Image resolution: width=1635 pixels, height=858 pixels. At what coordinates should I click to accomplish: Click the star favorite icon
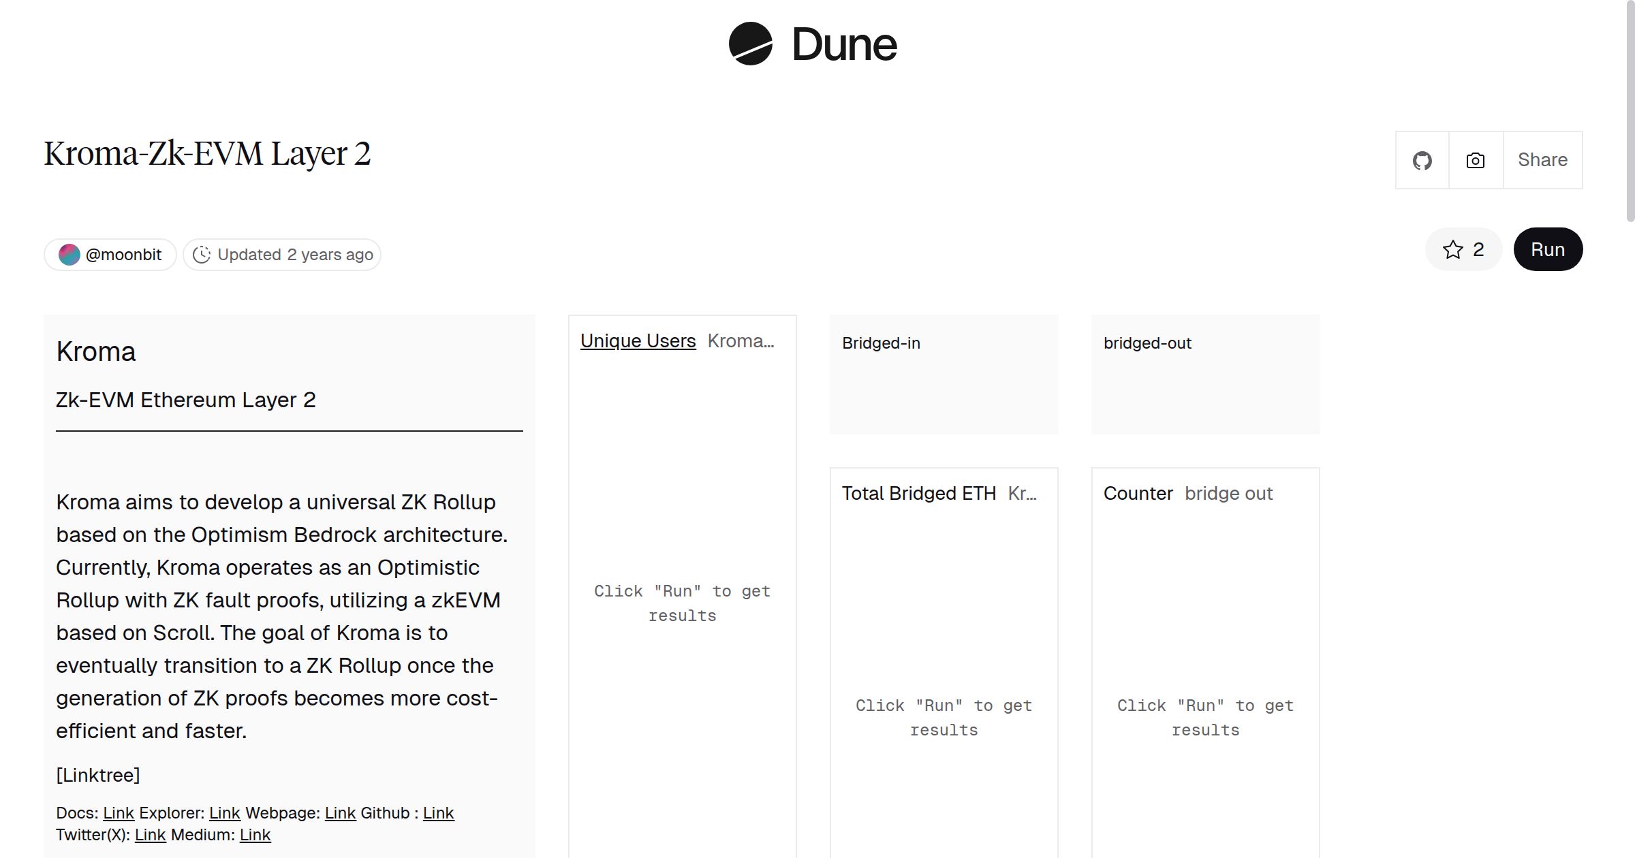(x=1452, y=250)
